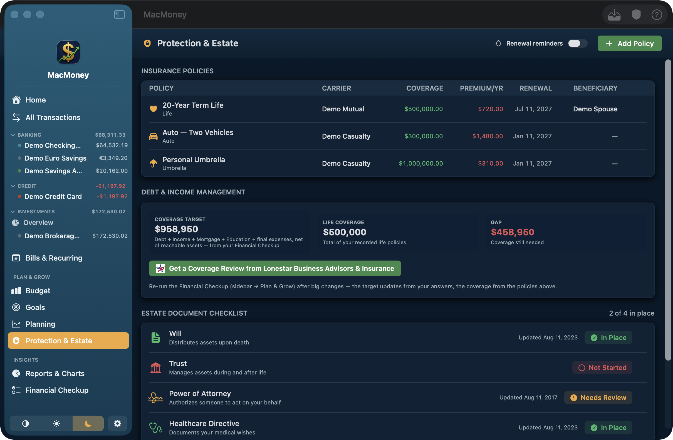Open settings gear in sidebar footer
The image size is (673, 440).
click(117, 423)
